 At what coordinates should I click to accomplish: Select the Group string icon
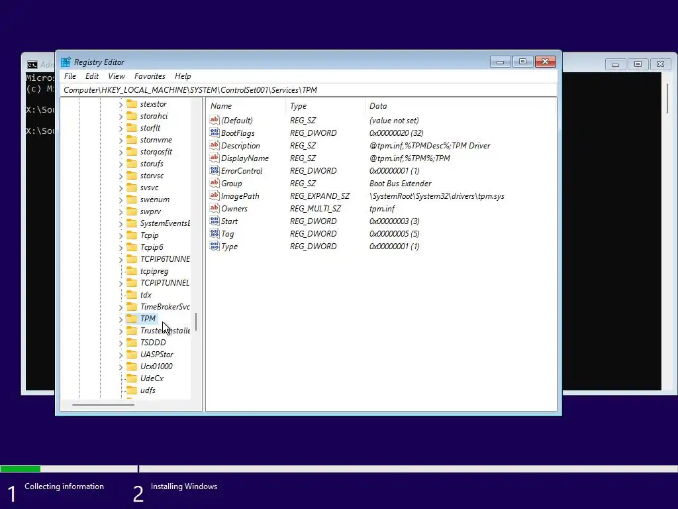point(214,183)
